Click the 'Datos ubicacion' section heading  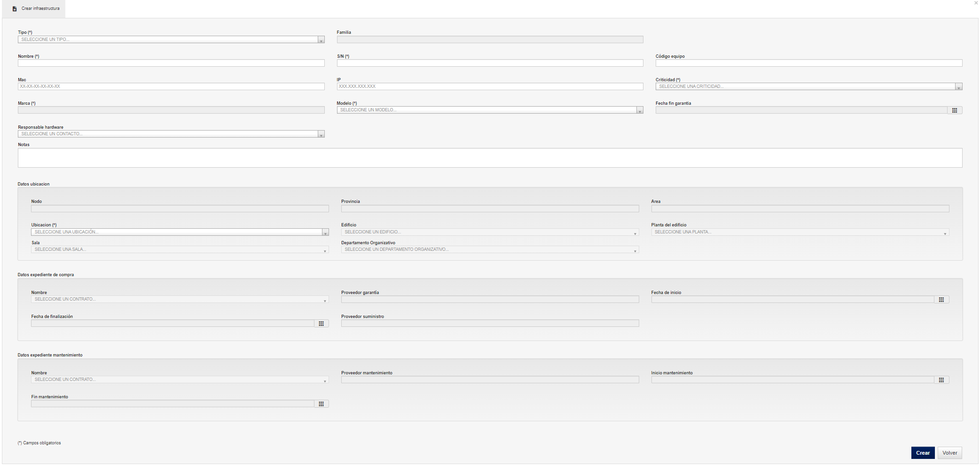coord(33,184)
